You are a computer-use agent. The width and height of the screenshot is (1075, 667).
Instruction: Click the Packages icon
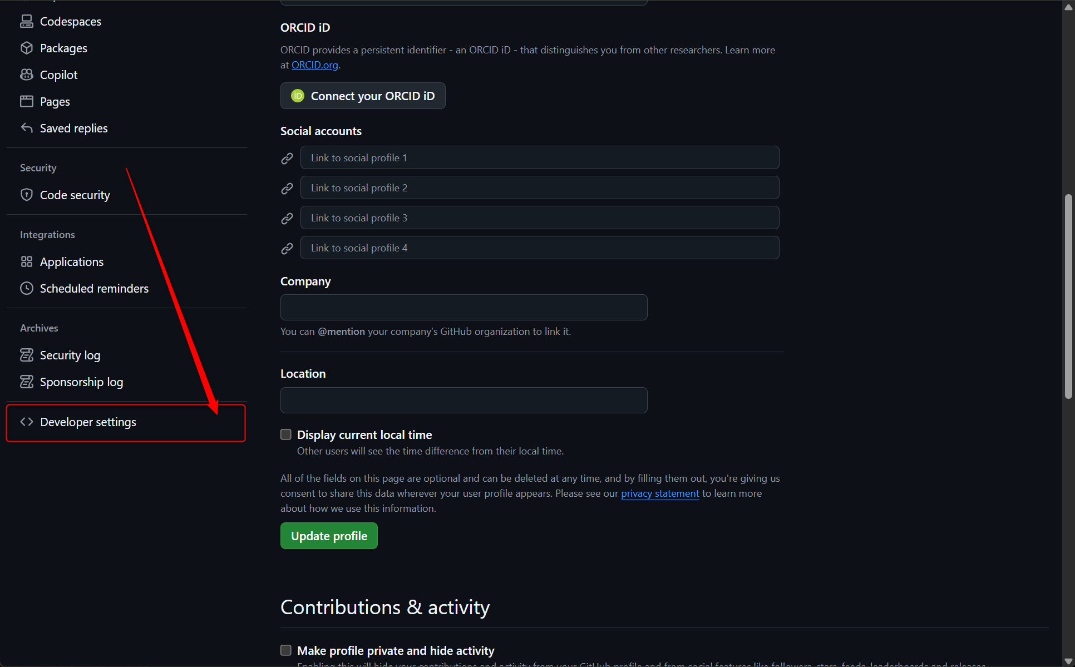point(26,48)
